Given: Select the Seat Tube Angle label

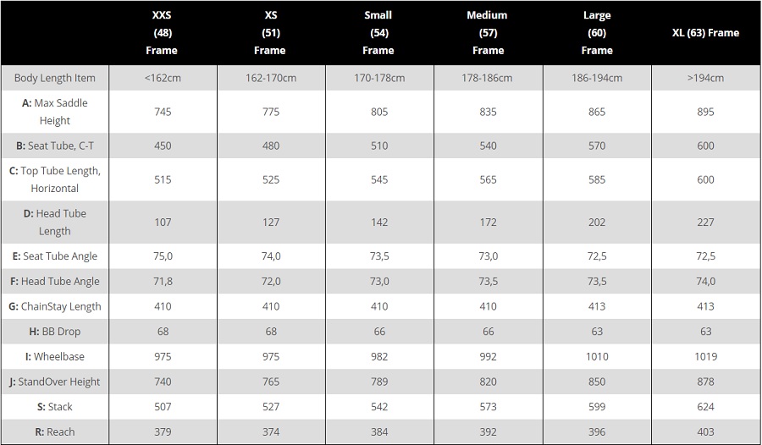Looking at the screenshot, I should click(54, 256).
